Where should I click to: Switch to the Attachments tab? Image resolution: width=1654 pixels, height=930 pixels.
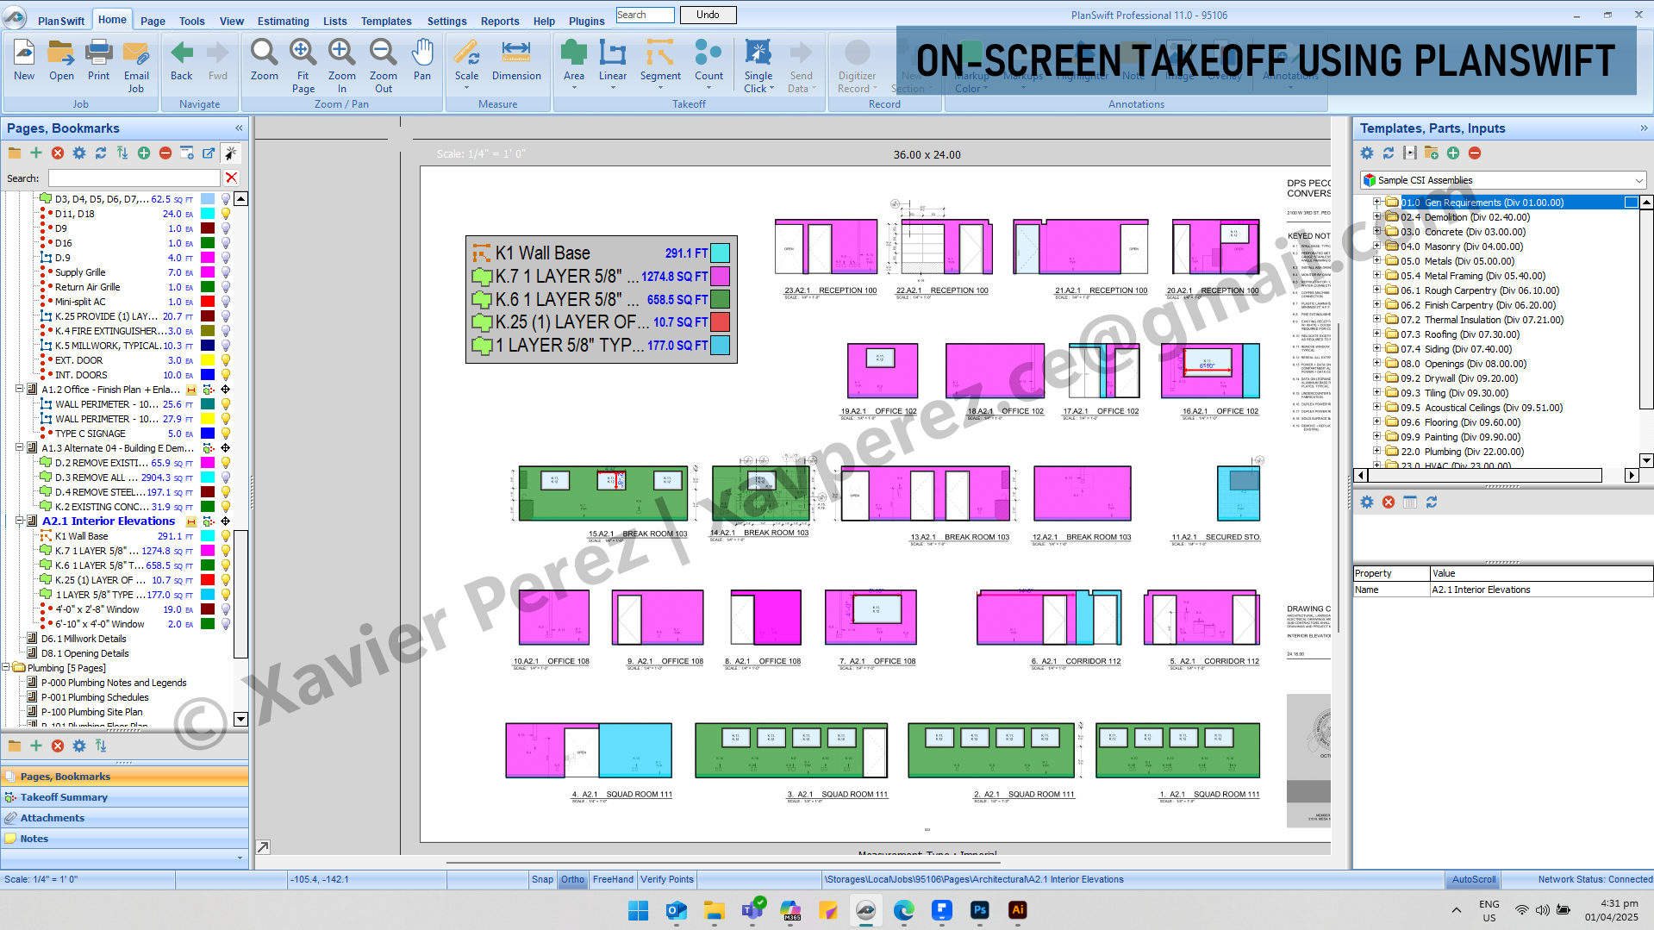tap(125, 818)
